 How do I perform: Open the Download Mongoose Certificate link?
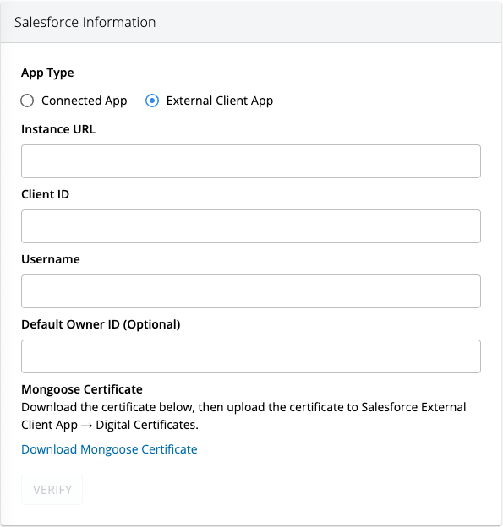click(109, 449)
